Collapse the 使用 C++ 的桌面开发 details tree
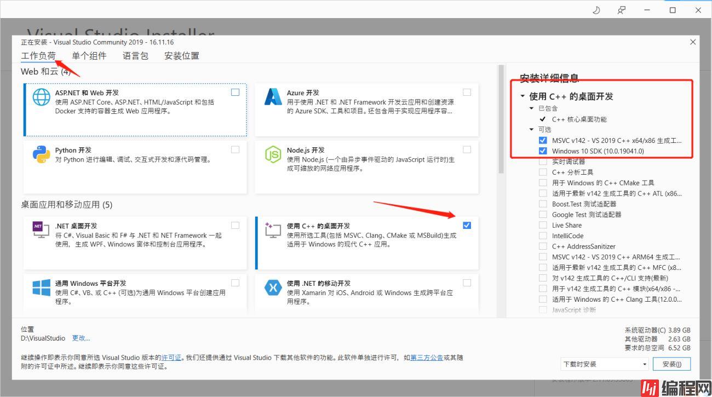 point(522,96)
